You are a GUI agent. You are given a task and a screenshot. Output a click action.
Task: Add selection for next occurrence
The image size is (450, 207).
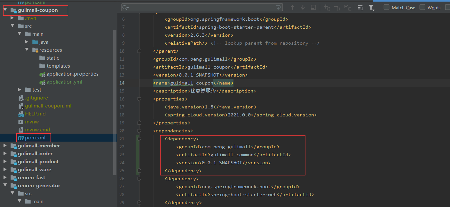[x=327, y=7]
